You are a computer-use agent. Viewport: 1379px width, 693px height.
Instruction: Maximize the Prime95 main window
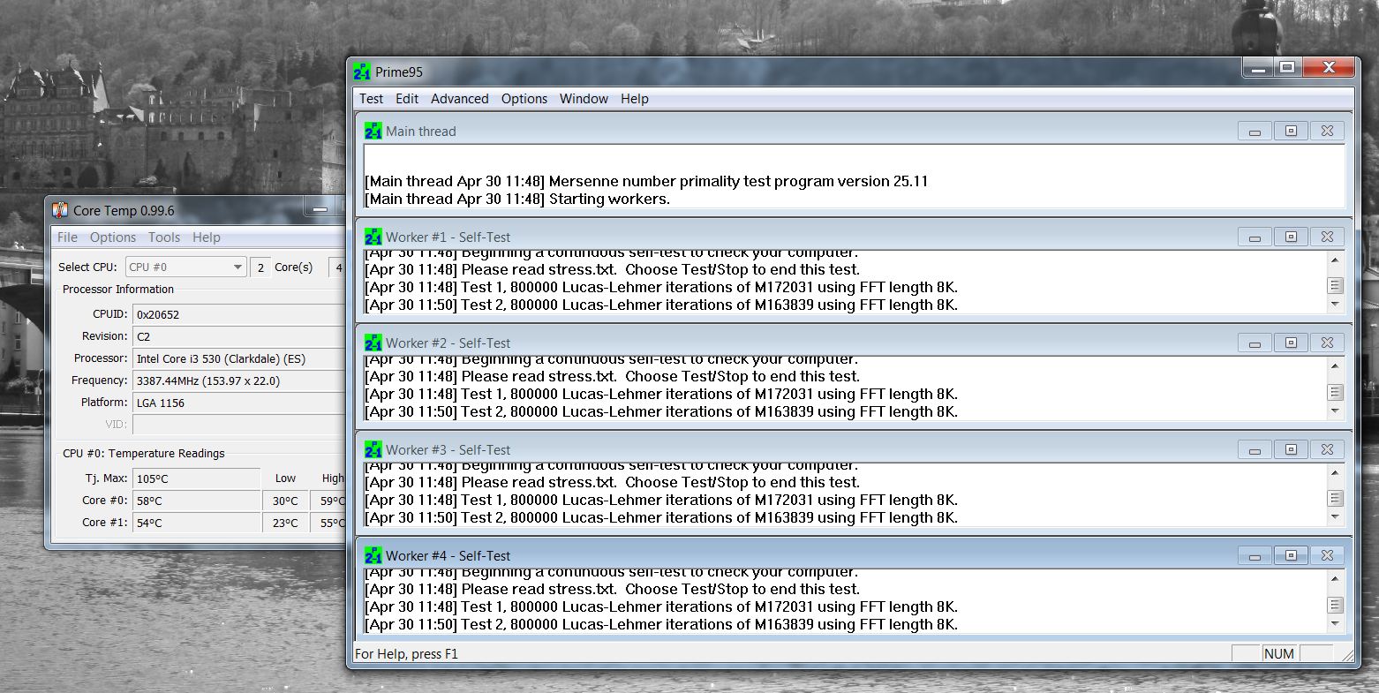(1287, 68)
